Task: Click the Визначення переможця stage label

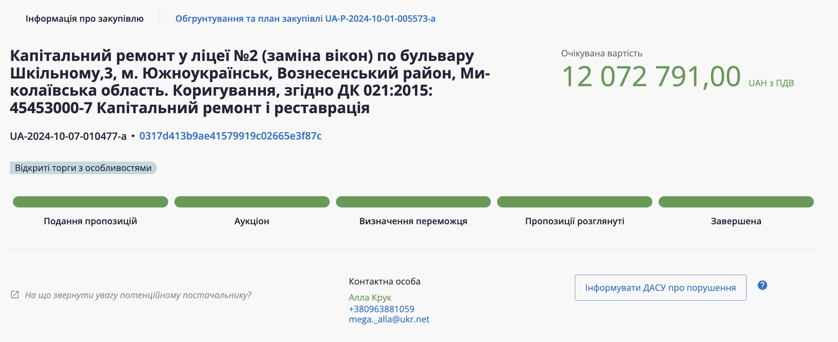Action: pos(413,221)
